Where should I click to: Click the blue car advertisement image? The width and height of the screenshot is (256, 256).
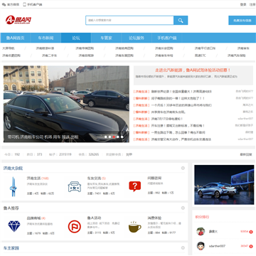224,185
